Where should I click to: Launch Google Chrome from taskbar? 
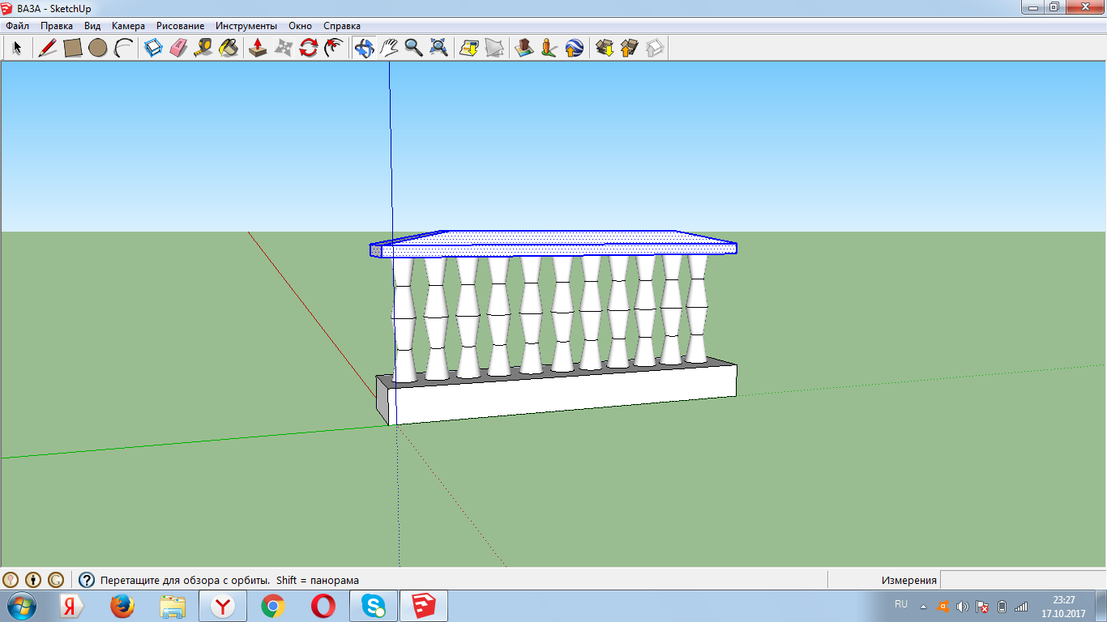pos(273,606)
